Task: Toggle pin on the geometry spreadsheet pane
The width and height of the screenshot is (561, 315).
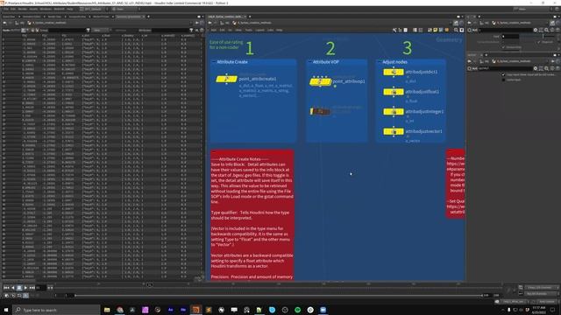Action: (x=197, y=23)
